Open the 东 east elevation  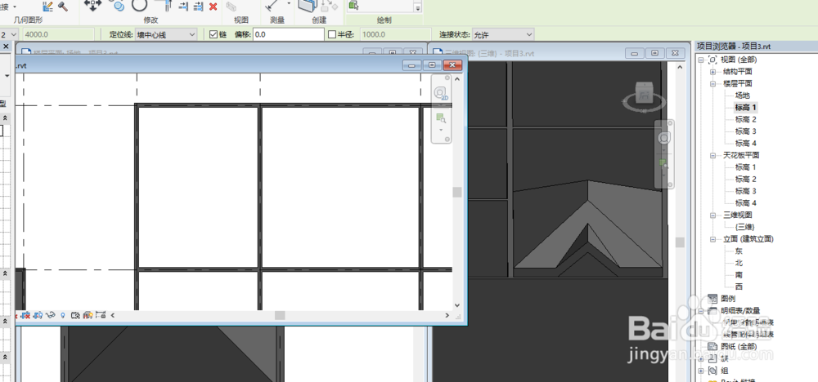point(739,251)
